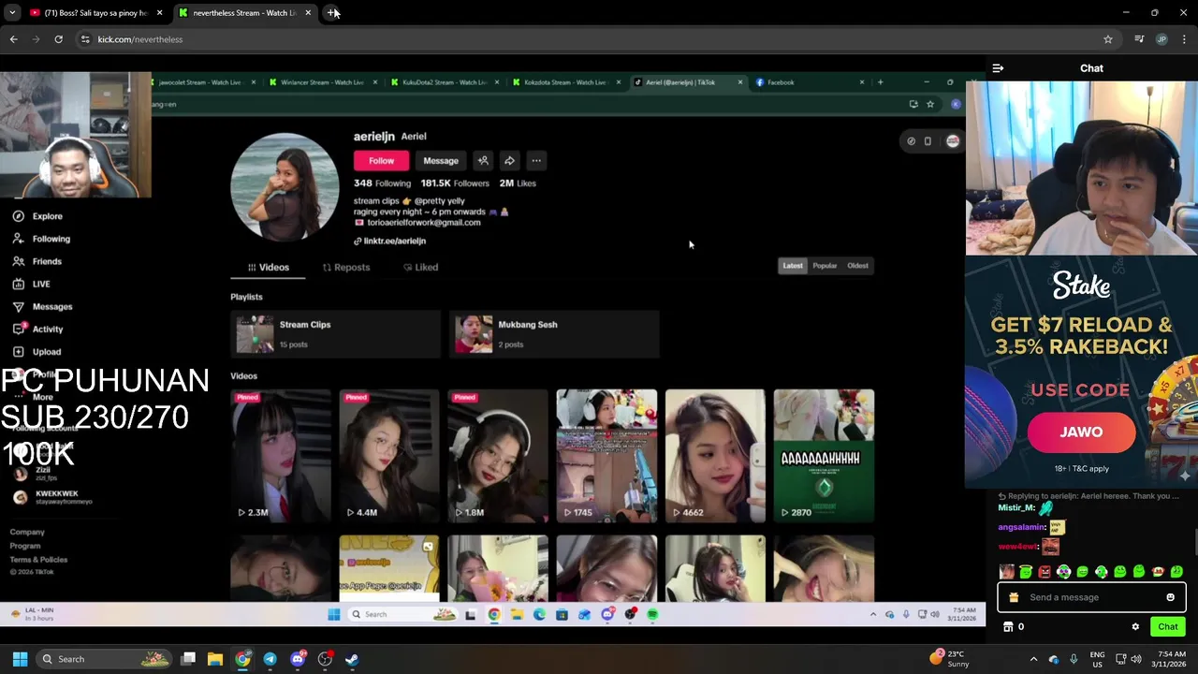The width and height of the screenshot is (1198, 674).
Task: Open chat settings gear icon
Action: pos(1135,627)
